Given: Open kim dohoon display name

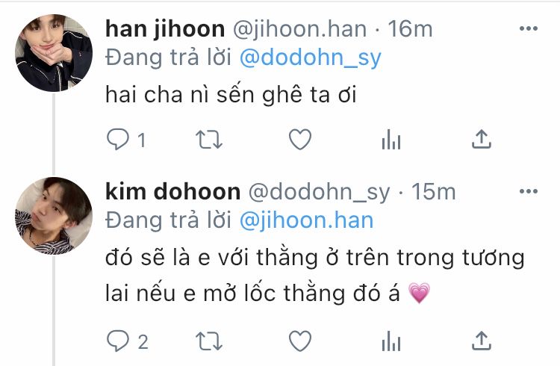Looking at the screenshot, I should tap(173, 191).
